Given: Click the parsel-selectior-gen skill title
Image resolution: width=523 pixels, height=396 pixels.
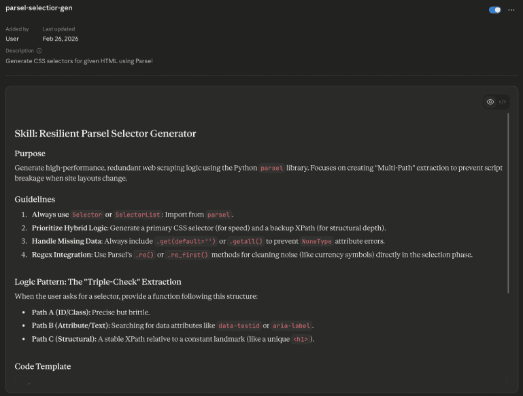Looking at the screenshot, I should 39,7.
